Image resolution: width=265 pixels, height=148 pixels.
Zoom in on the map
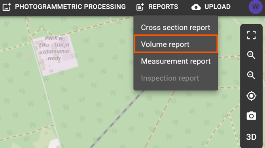tap(251, 55)
